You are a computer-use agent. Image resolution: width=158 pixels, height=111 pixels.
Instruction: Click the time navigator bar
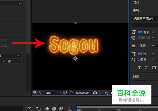118,107
